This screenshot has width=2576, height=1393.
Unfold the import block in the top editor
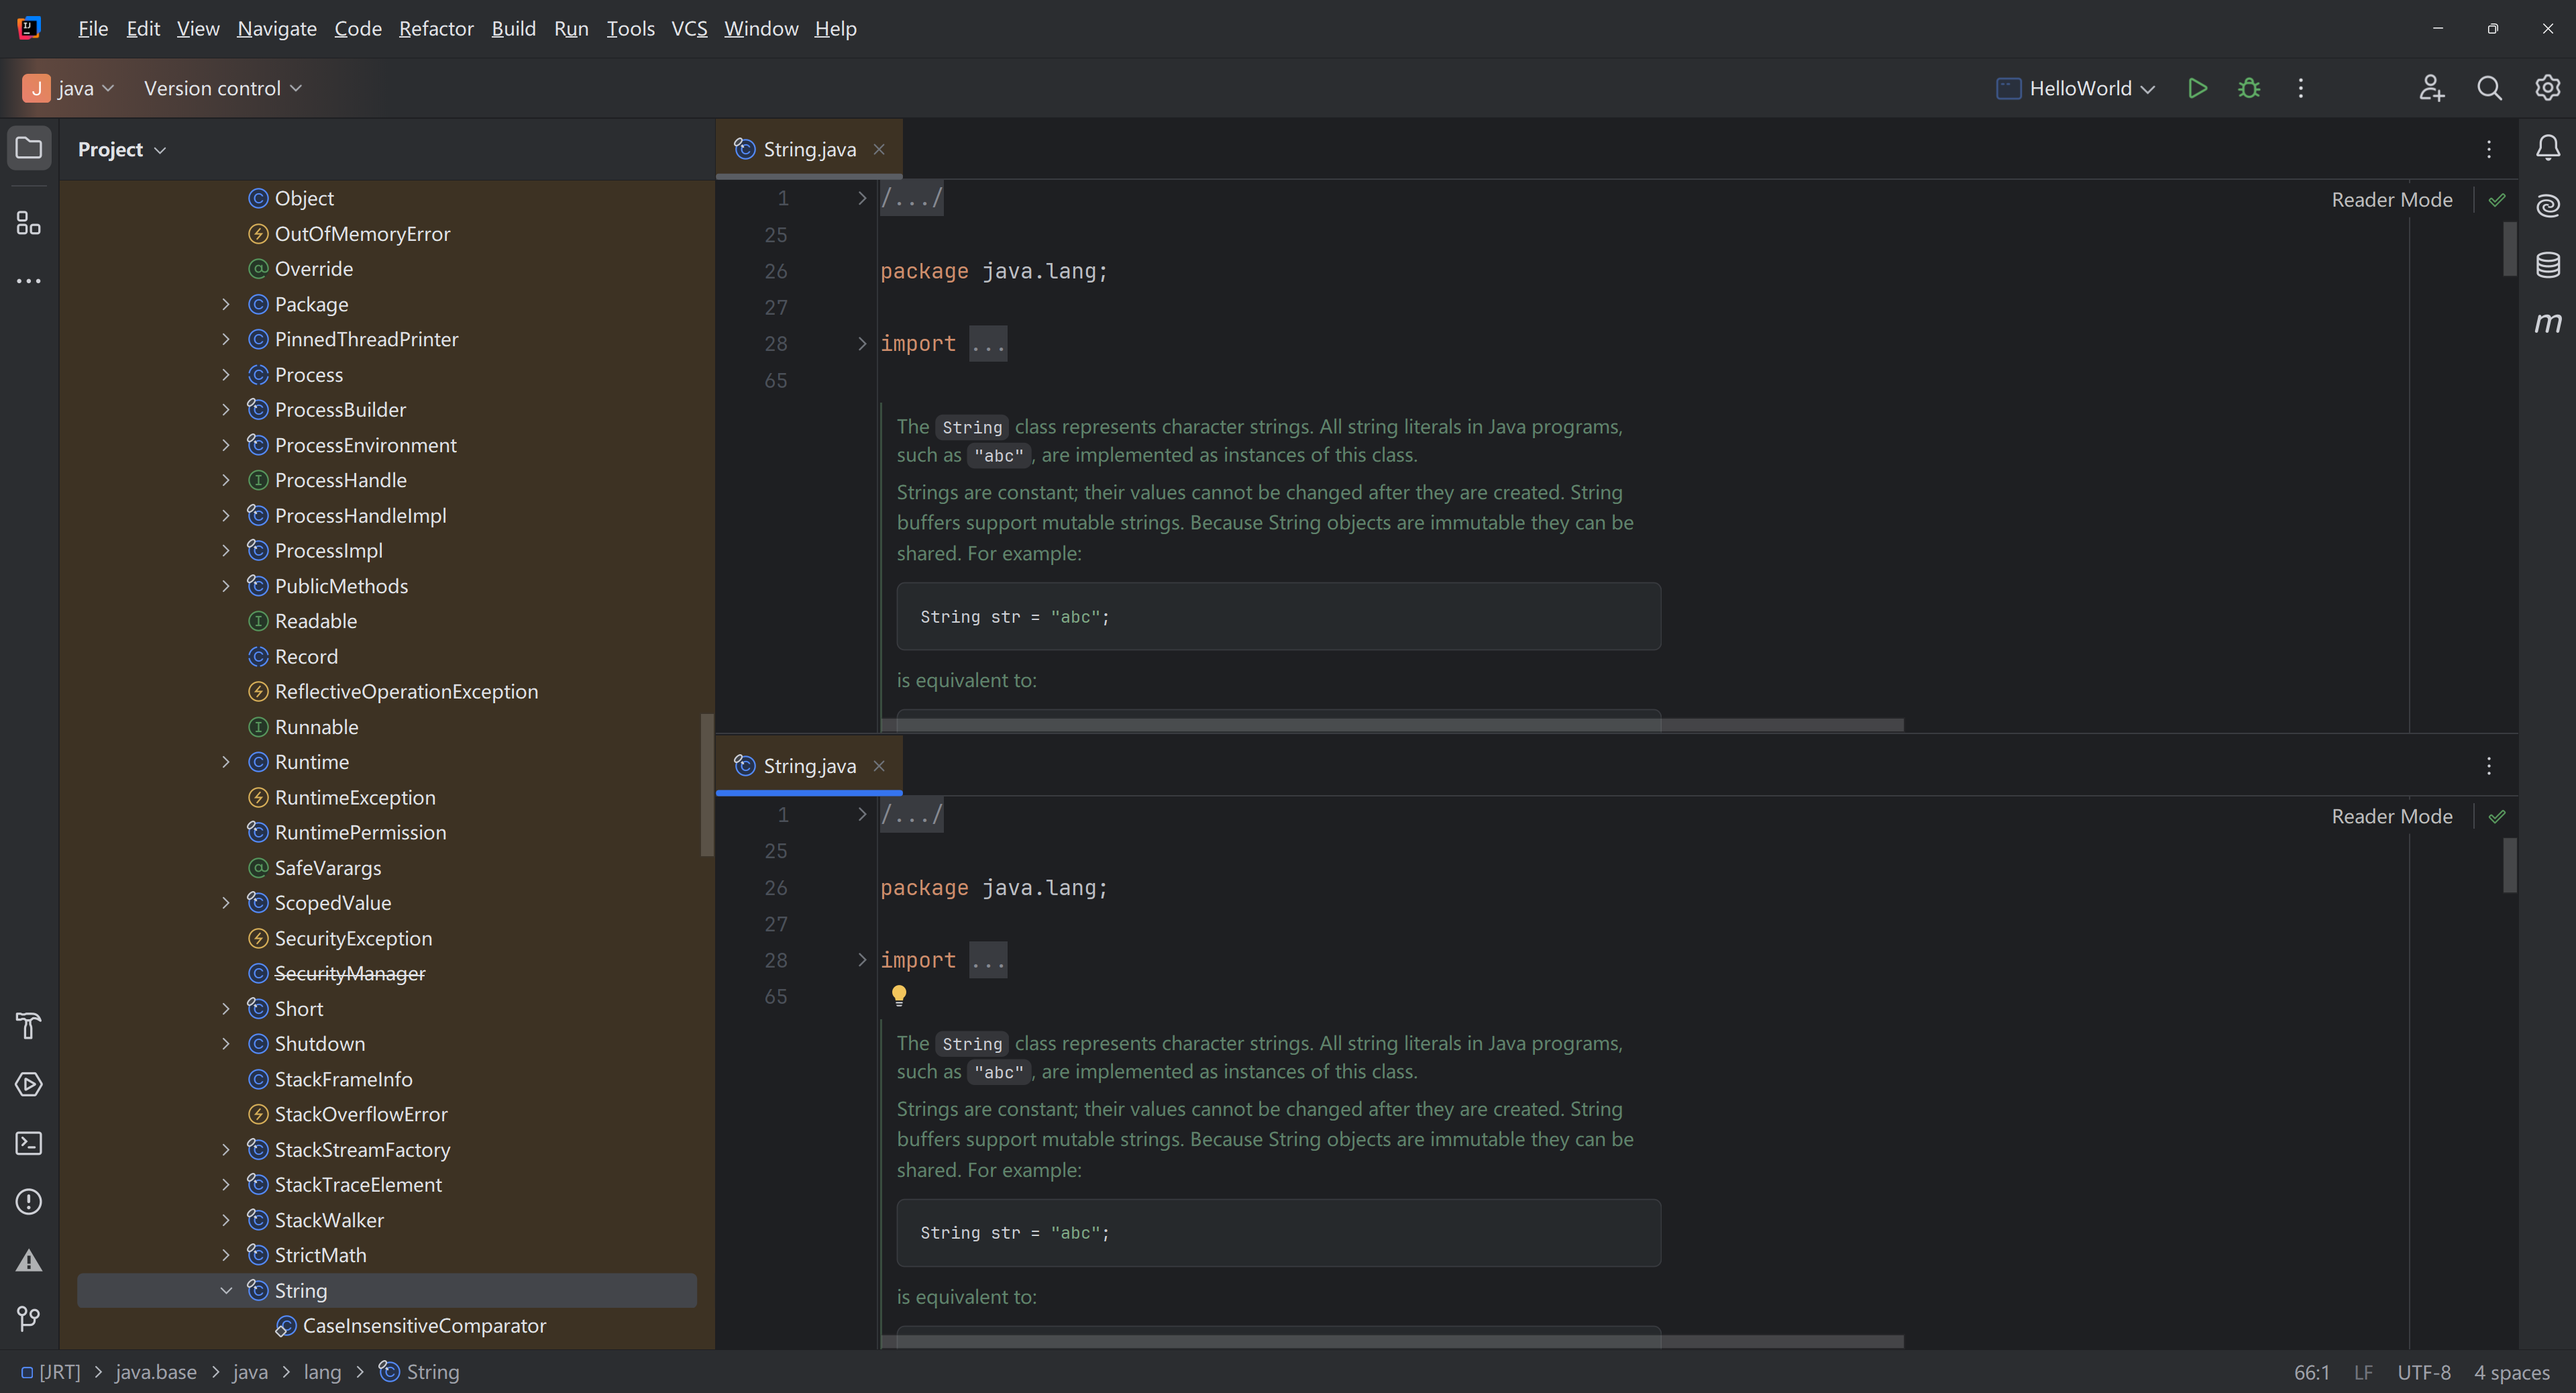point(861,344)
